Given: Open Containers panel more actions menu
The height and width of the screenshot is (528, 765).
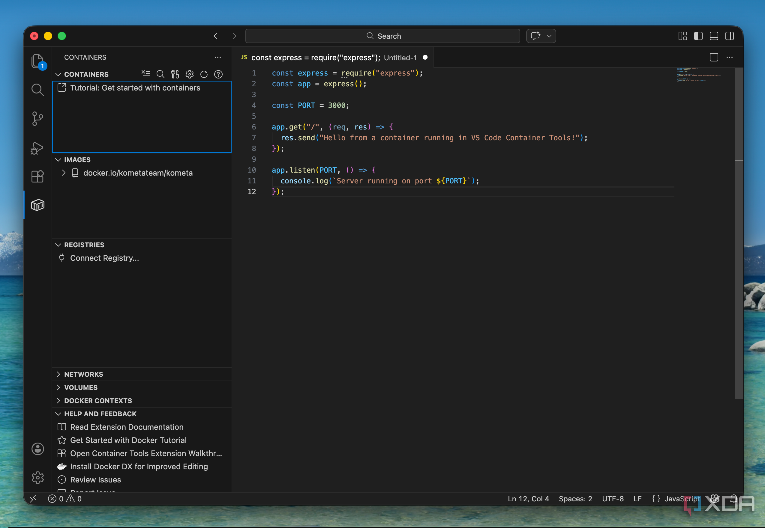Looking at the screenshot, I should pos(217,57).
